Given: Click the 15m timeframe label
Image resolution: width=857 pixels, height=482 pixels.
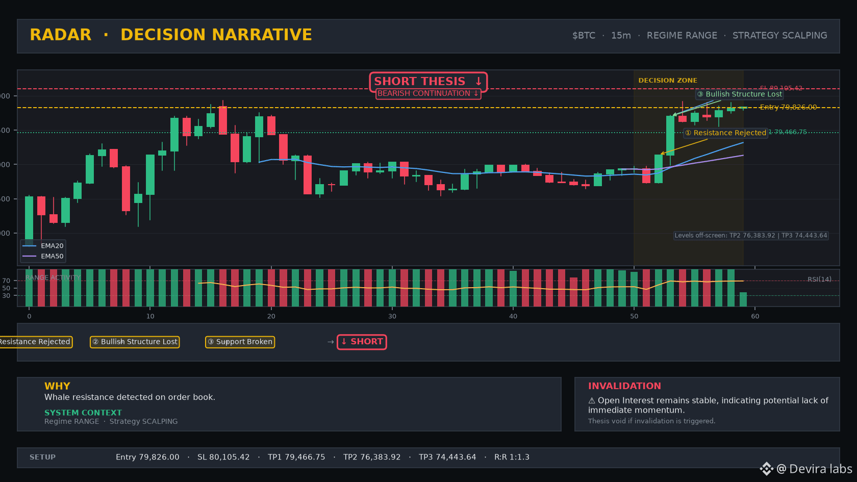Looking at the screenshot, I should [x=621, y=36].
